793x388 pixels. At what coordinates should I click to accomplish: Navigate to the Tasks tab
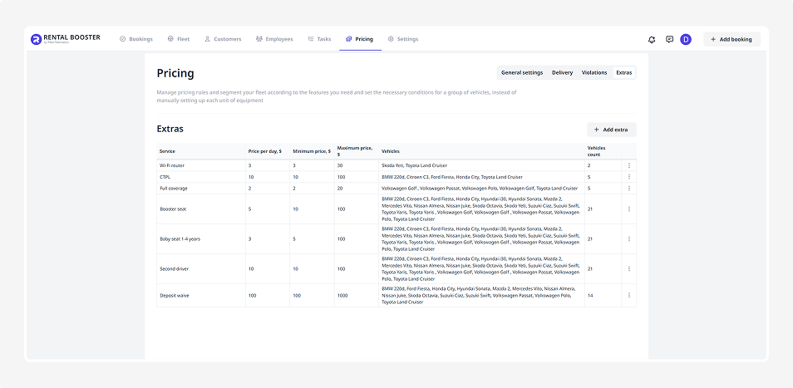(x=319, y=39)
